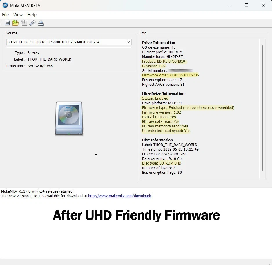Click the Firmware date: 2120-05-07 line
The width and height of the screenshot is (272, 265).
click(x=170, y=75)
